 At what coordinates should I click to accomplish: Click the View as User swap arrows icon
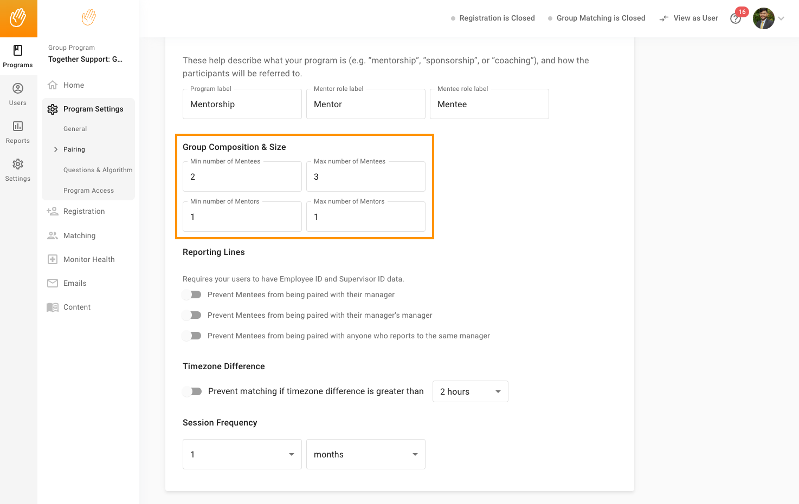click(664, 18)
